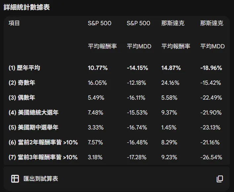Screen dimensions: 234x192
Task: Click the (2) 奇數年 row label
Action: click(x=22, y=83)
